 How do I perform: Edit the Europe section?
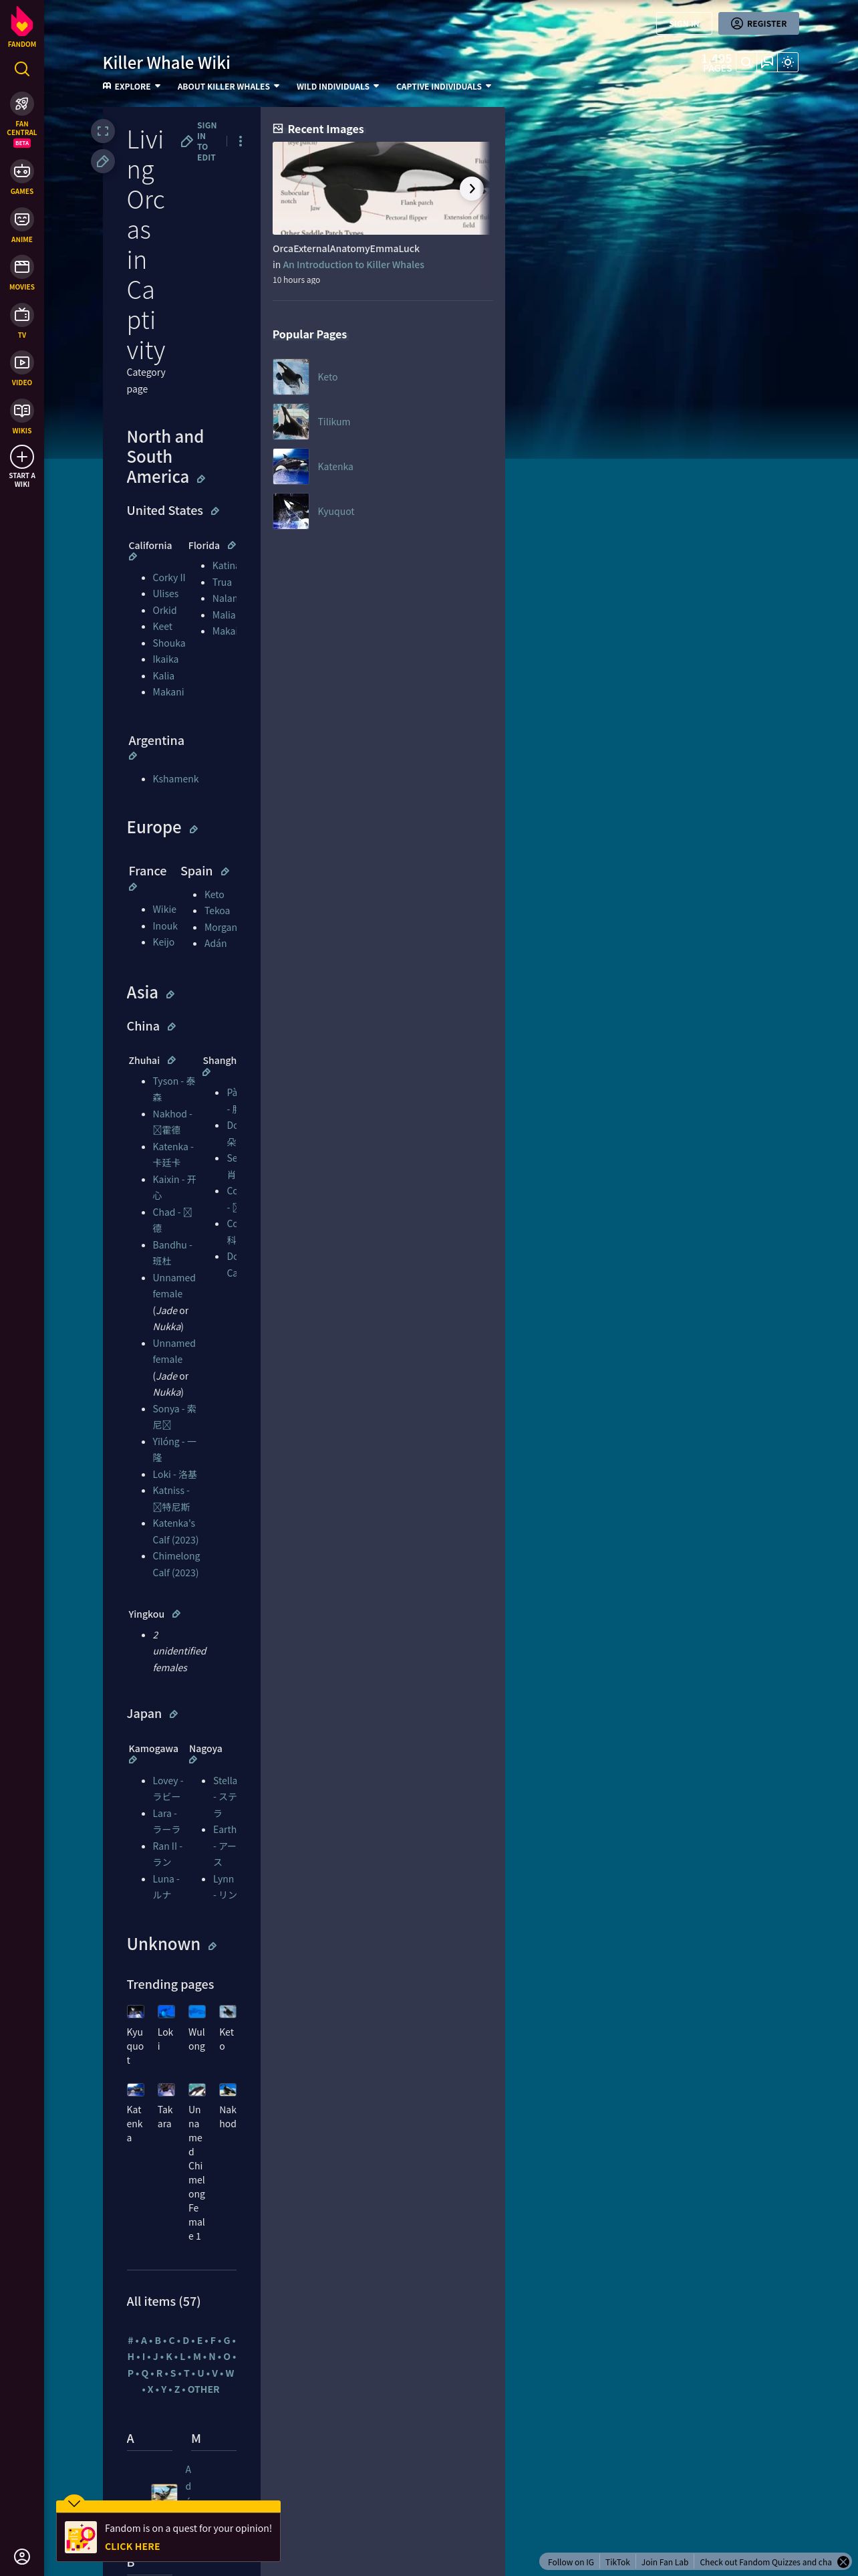click(194, 829)
